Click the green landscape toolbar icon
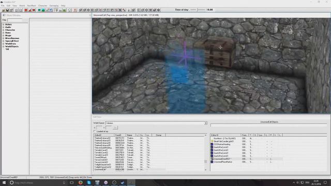Viewport: 331px width, 186px height. coord(64,10)
